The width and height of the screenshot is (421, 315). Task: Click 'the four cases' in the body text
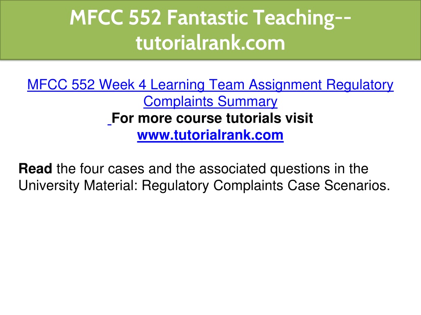(x=100, y=169)
